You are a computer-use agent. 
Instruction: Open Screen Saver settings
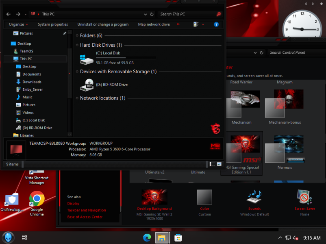pos(304,203)
